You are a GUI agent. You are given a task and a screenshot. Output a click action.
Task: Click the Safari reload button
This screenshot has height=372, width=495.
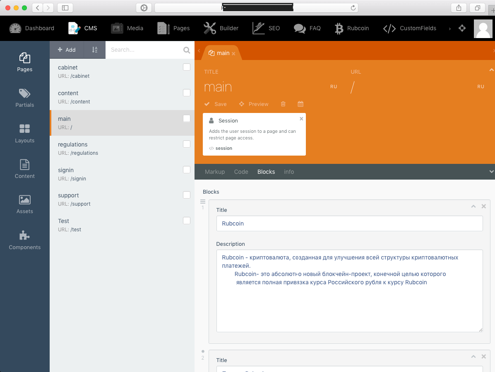pos(353,8)
